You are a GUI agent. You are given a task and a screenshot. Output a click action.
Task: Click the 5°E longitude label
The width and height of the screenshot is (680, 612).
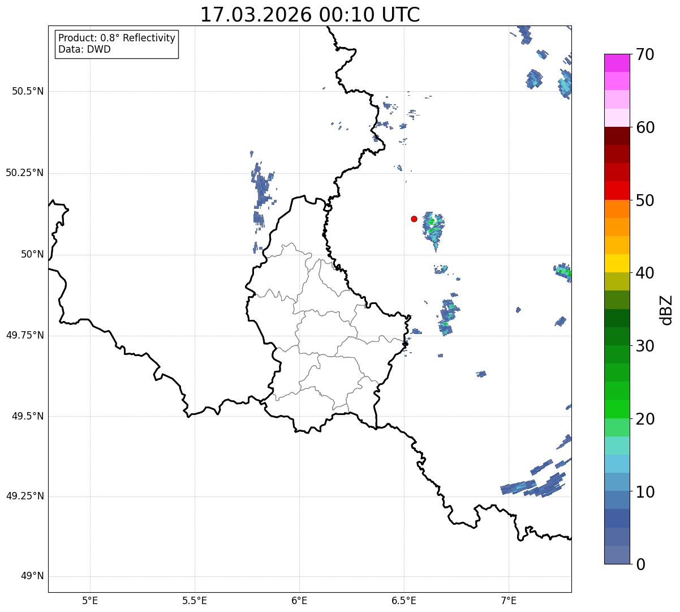pos(90,600)
